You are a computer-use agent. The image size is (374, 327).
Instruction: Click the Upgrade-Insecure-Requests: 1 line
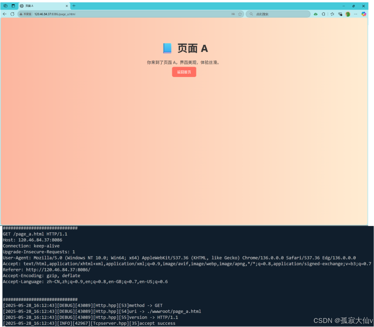pos(39,252)
